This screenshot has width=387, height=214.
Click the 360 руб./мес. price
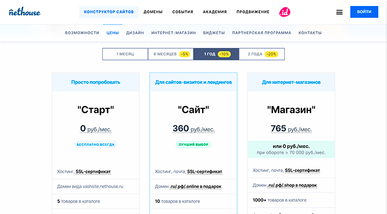click(193, 129)
